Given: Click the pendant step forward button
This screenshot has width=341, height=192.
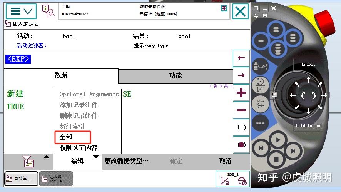Looking at the screenshot, I should click(x=293, y=151).
